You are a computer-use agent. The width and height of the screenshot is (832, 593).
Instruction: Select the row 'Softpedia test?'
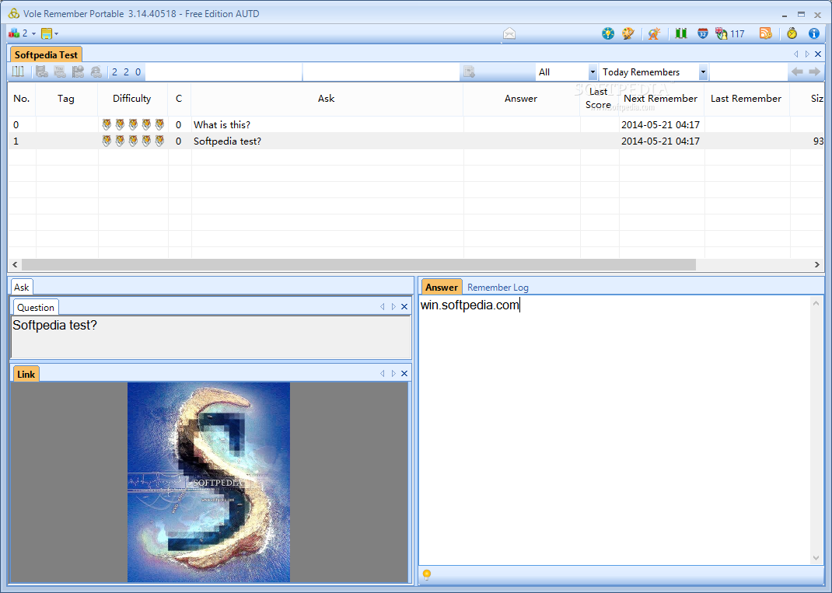point(415,141)
